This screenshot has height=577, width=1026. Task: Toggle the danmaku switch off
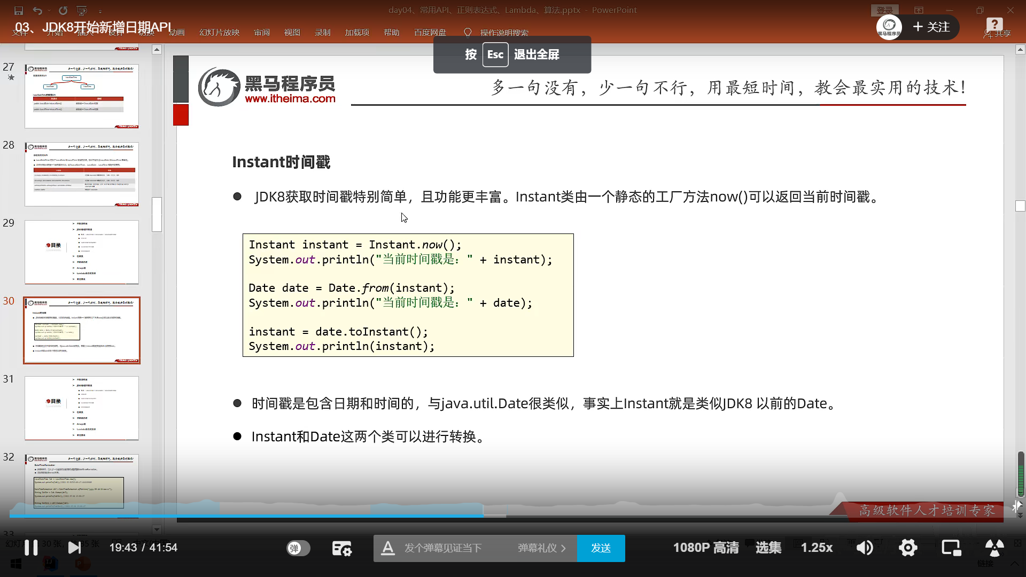(x=298, y=548)
